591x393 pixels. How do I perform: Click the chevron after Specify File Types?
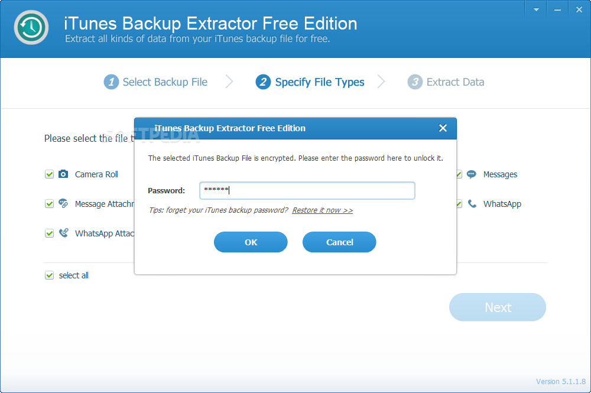tap(381, 82)
